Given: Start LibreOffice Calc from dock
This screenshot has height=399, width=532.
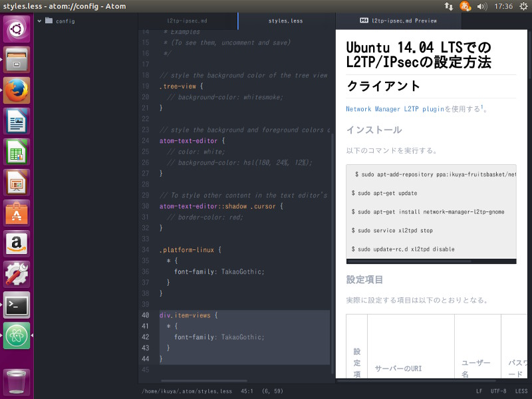Looking at the screenshot, I should tap(17, 152).
